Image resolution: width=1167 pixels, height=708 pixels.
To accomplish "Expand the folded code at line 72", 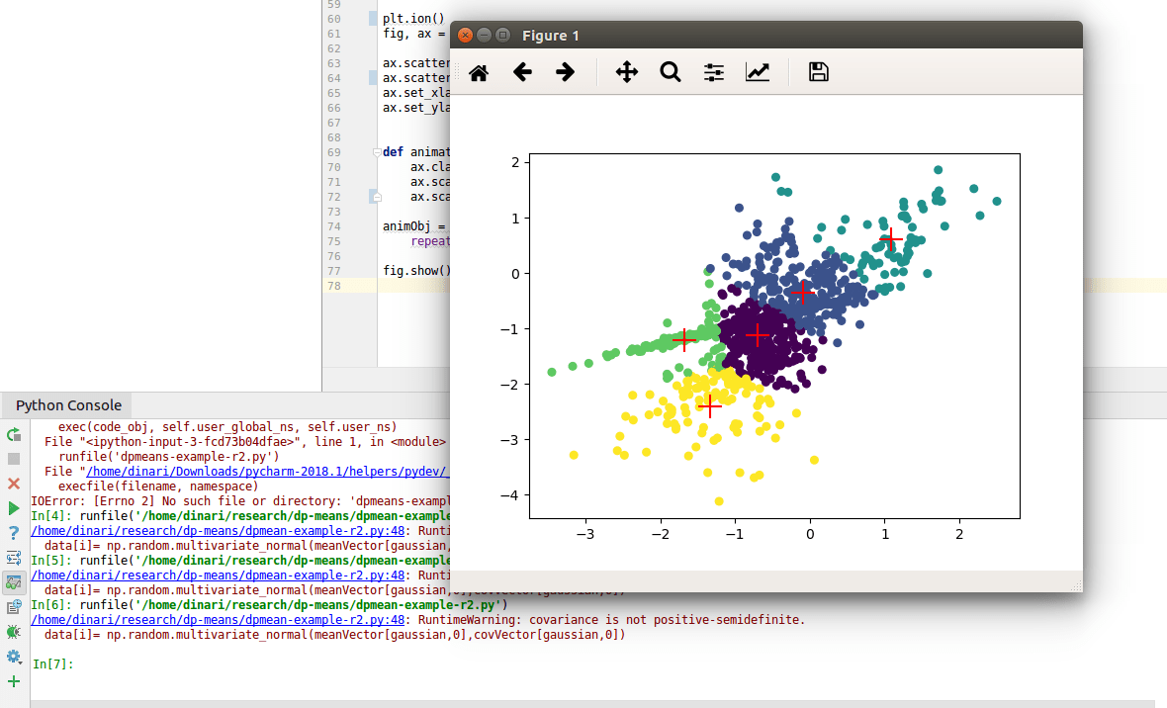I will [x=377, y=197].
